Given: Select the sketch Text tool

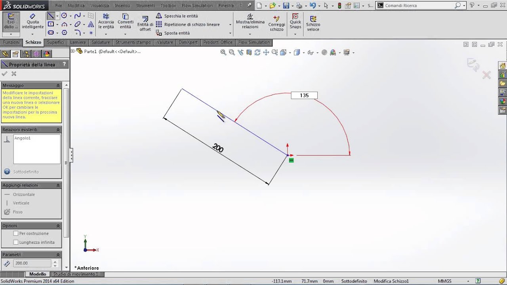Looking at the screenshot, I should [91, 24].
